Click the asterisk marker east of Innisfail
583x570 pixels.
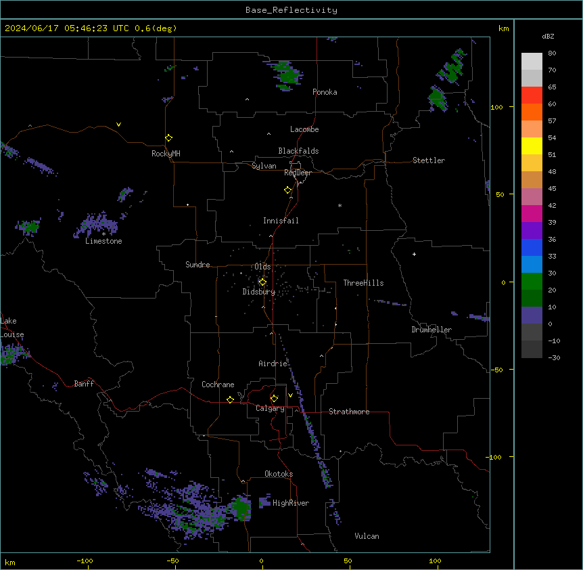pyautogui.click(x=340, y=205)
